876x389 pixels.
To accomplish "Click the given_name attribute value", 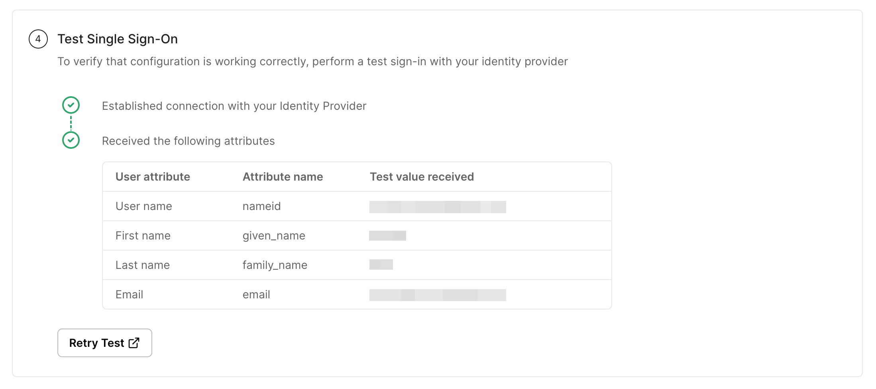I will (x=274, y=235).
